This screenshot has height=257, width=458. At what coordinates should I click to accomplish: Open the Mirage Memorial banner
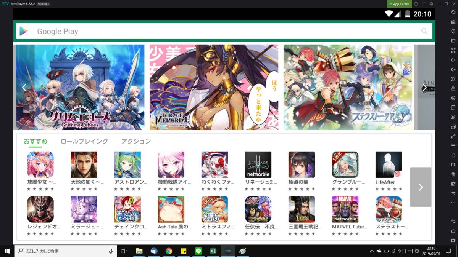[214, 87]
